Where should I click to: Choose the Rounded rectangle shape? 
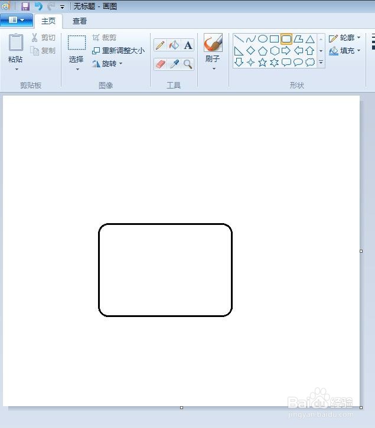[x=286, y=39]
